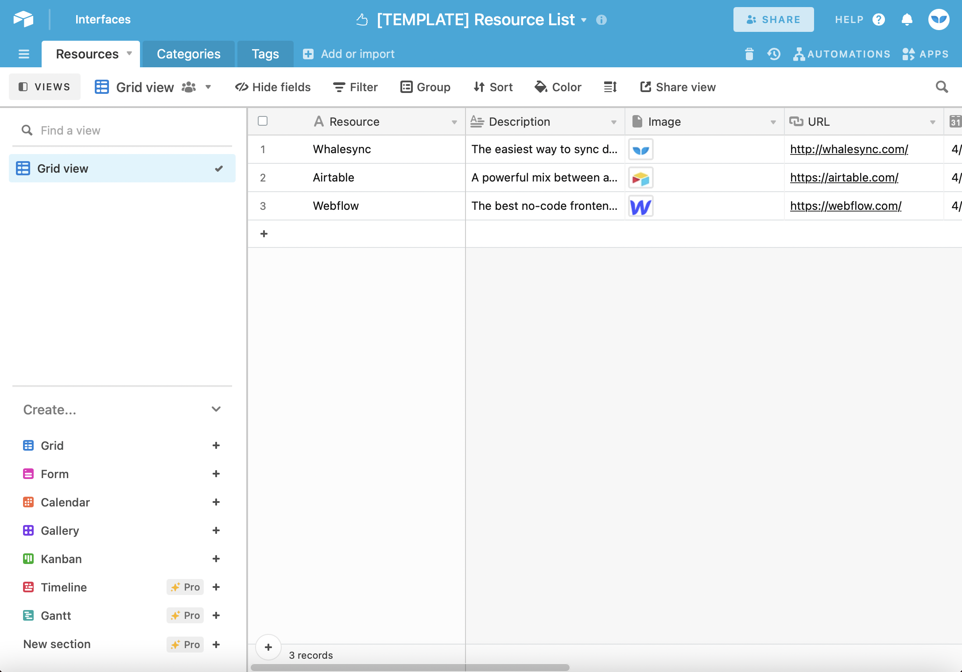
Task: Open the Resource field dropdown
Action: point(454,122)
